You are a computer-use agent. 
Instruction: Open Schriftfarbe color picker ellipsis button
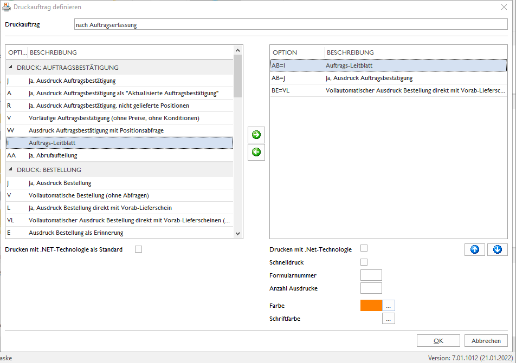click(x=388, y=319)
